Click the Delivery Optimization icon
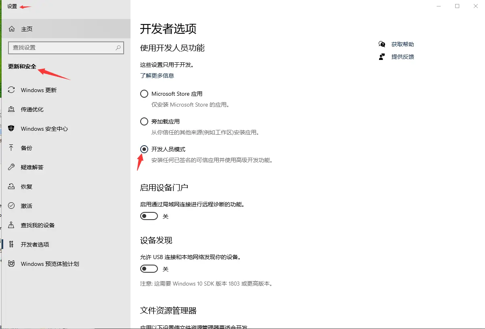Screen dimensions: 485x329 (x=12, y=109)
